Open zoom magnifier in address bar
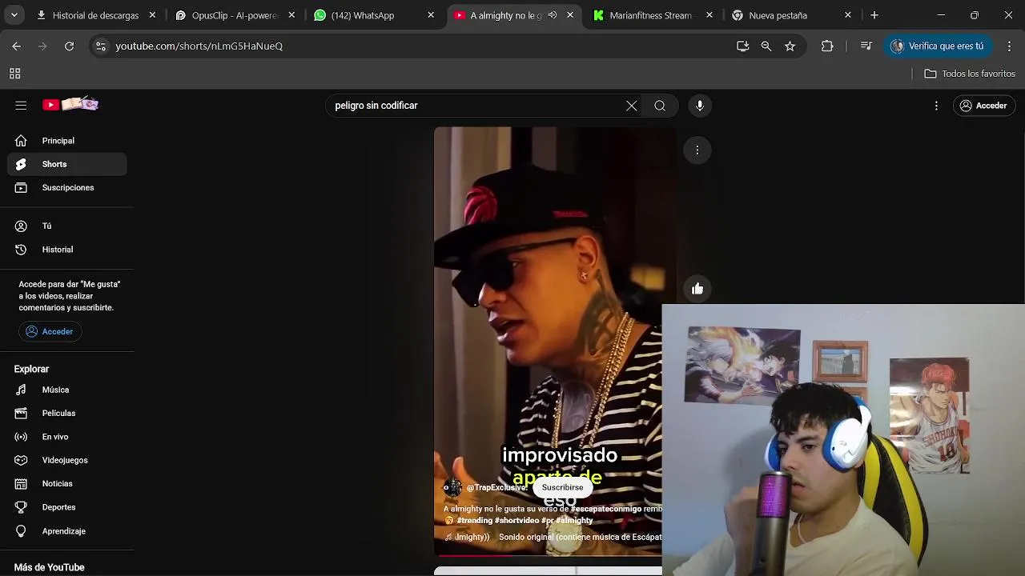The image size is (1025, 576). (766, 46)
